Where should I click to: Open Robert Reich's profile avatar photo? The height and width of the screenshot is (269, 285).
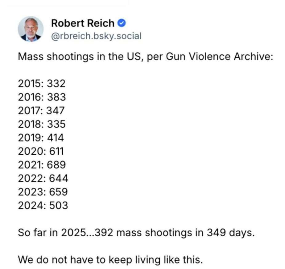pyautogui.click(x=31, y=29)
